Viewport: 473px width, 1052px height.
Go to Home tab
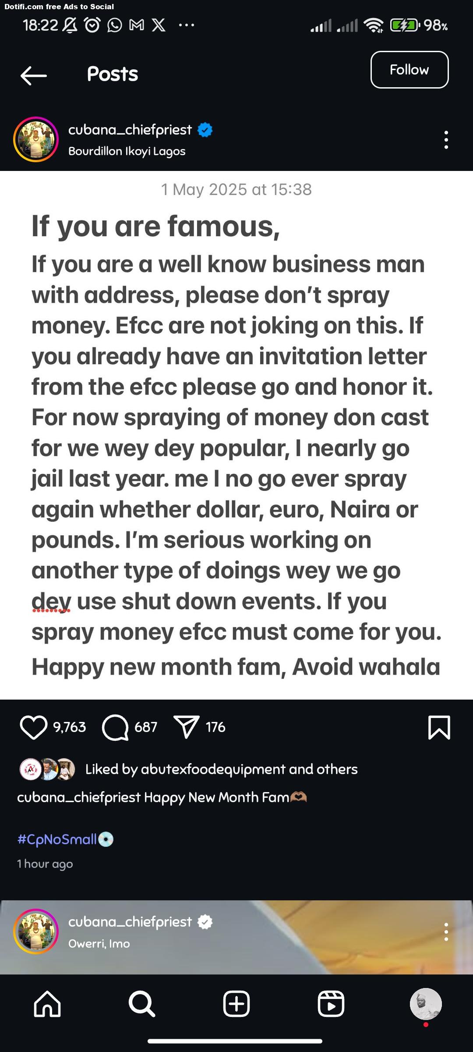coord(47,1003)
